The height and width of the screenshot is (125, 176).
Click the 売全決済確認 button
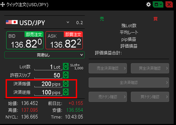108,68
